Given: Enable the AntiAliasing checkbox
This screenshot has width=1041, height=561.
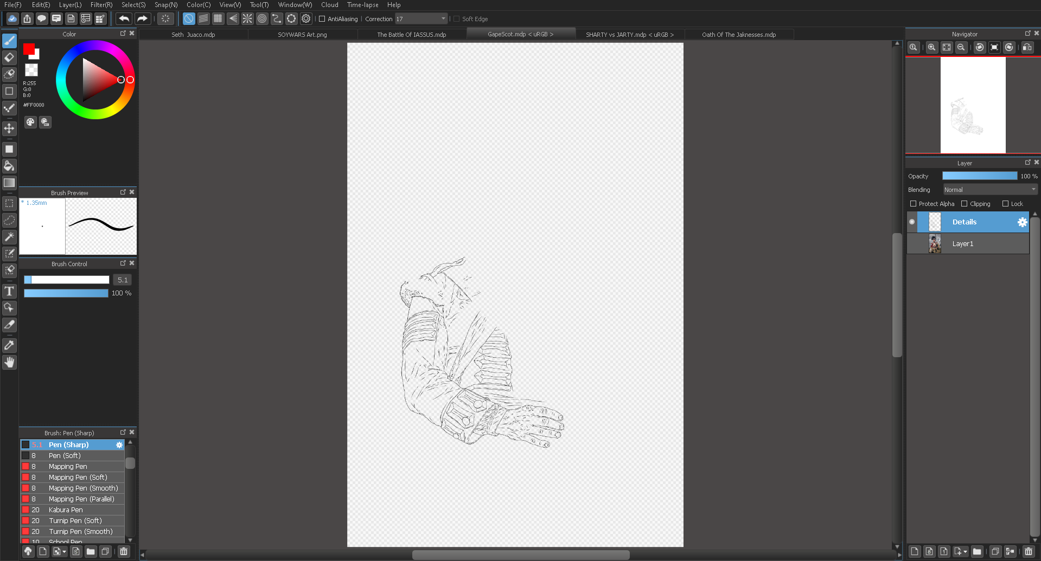Looking at the screenshot, I should (x=322, y=19).
